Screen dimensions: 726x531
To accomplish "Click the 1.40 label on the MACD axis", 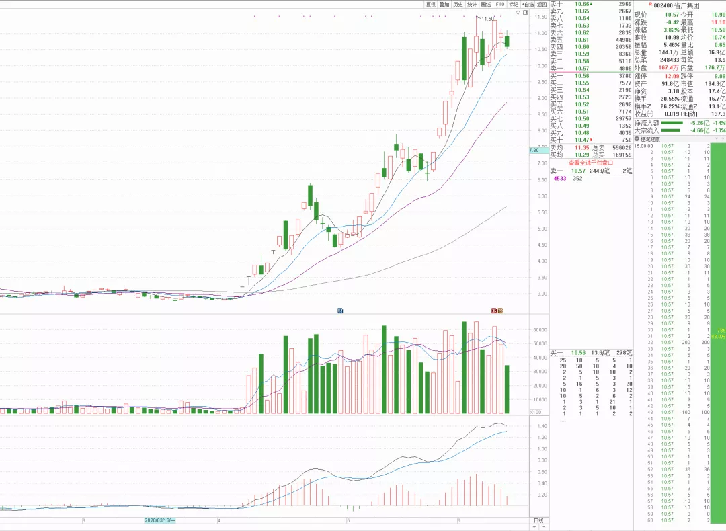I will pos(542,426).
